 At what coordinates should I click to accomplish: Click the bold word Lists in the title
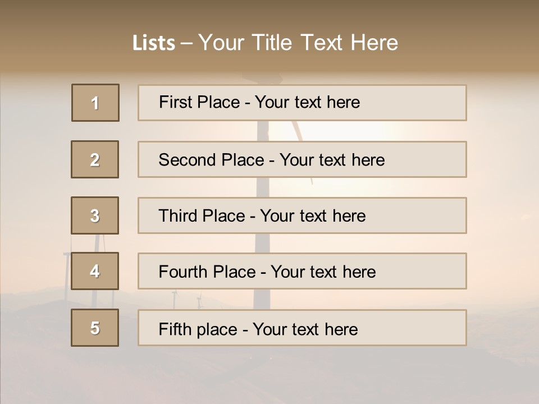154,43
